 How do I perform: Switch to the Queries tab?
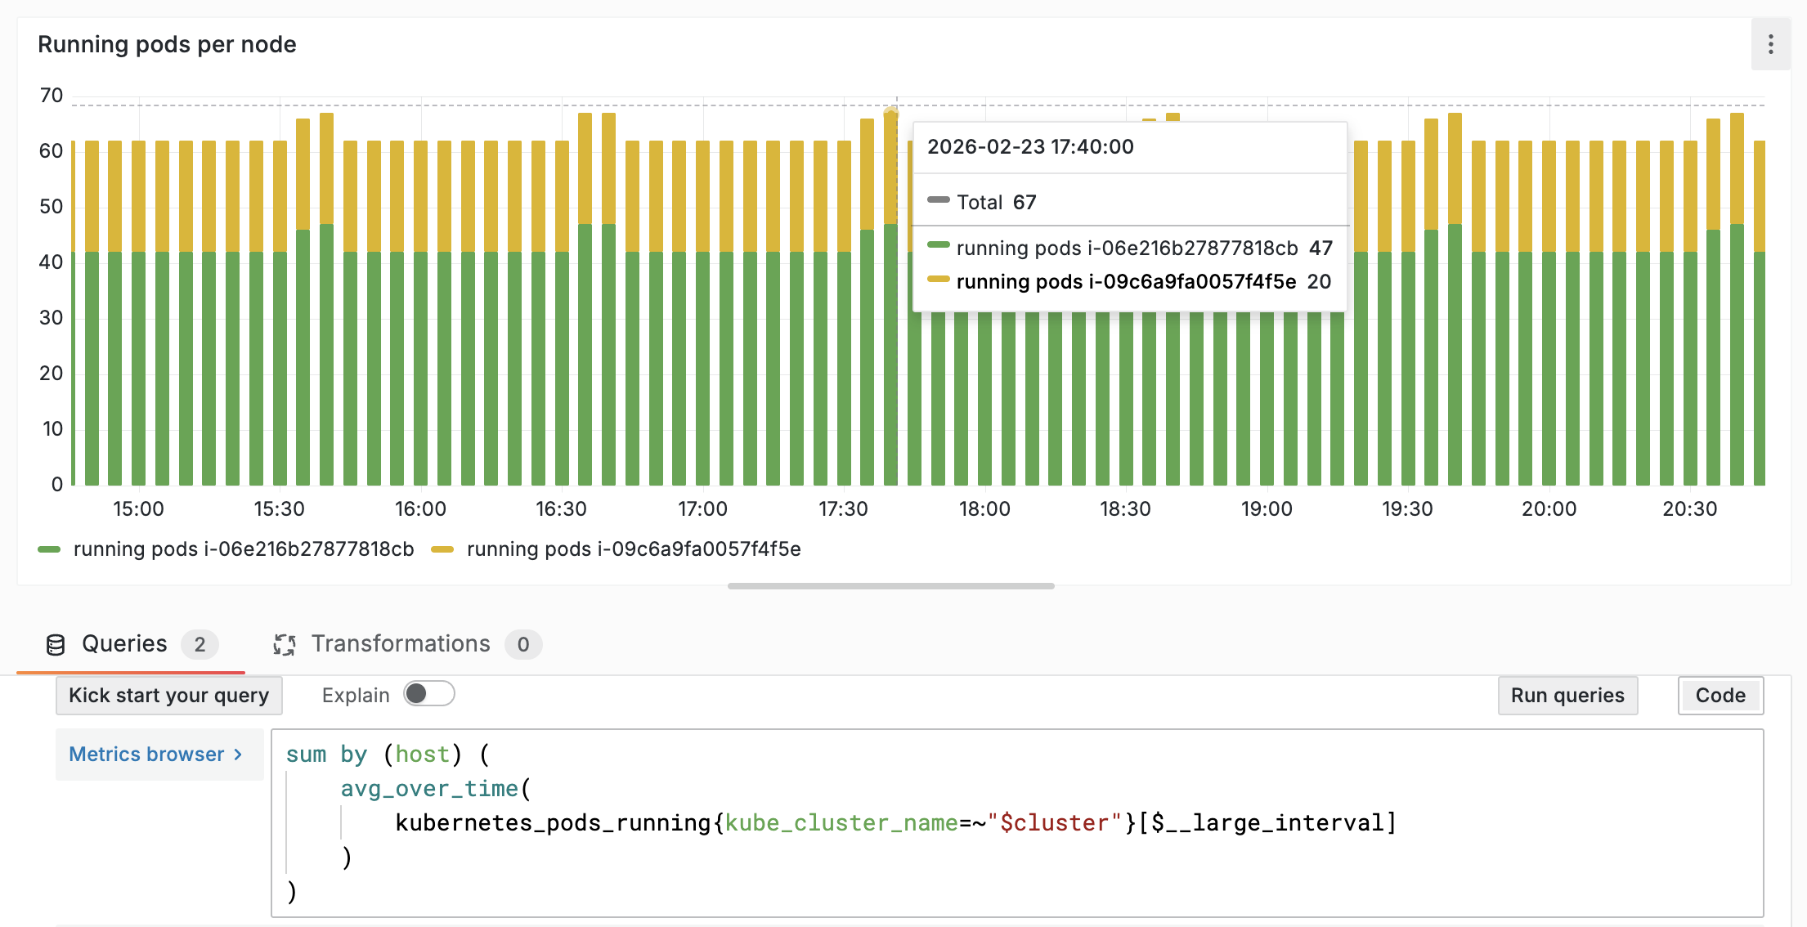click(x=124, y=644)
